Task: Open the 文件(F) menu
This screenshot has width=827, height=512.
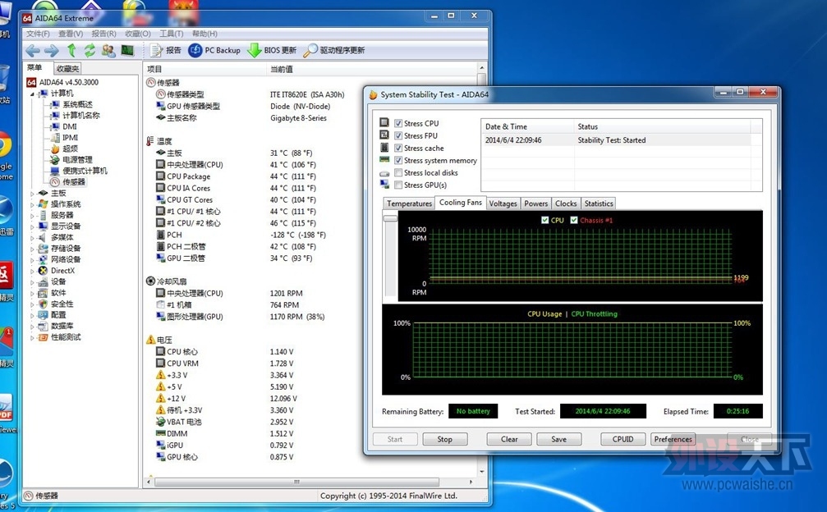Action: click(38, 34)
